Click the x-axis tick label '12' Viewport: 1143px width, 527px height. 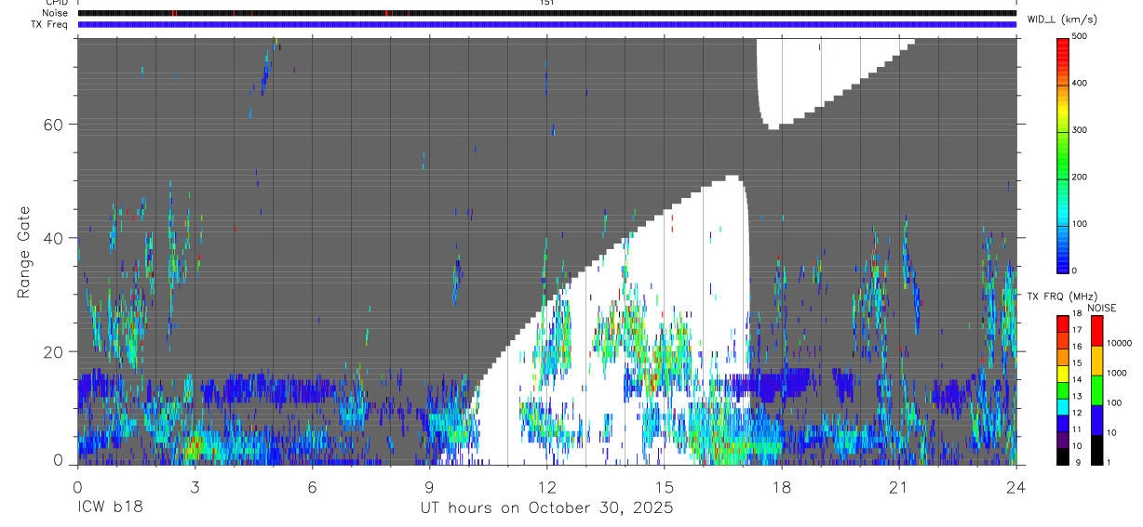[546, 487]
